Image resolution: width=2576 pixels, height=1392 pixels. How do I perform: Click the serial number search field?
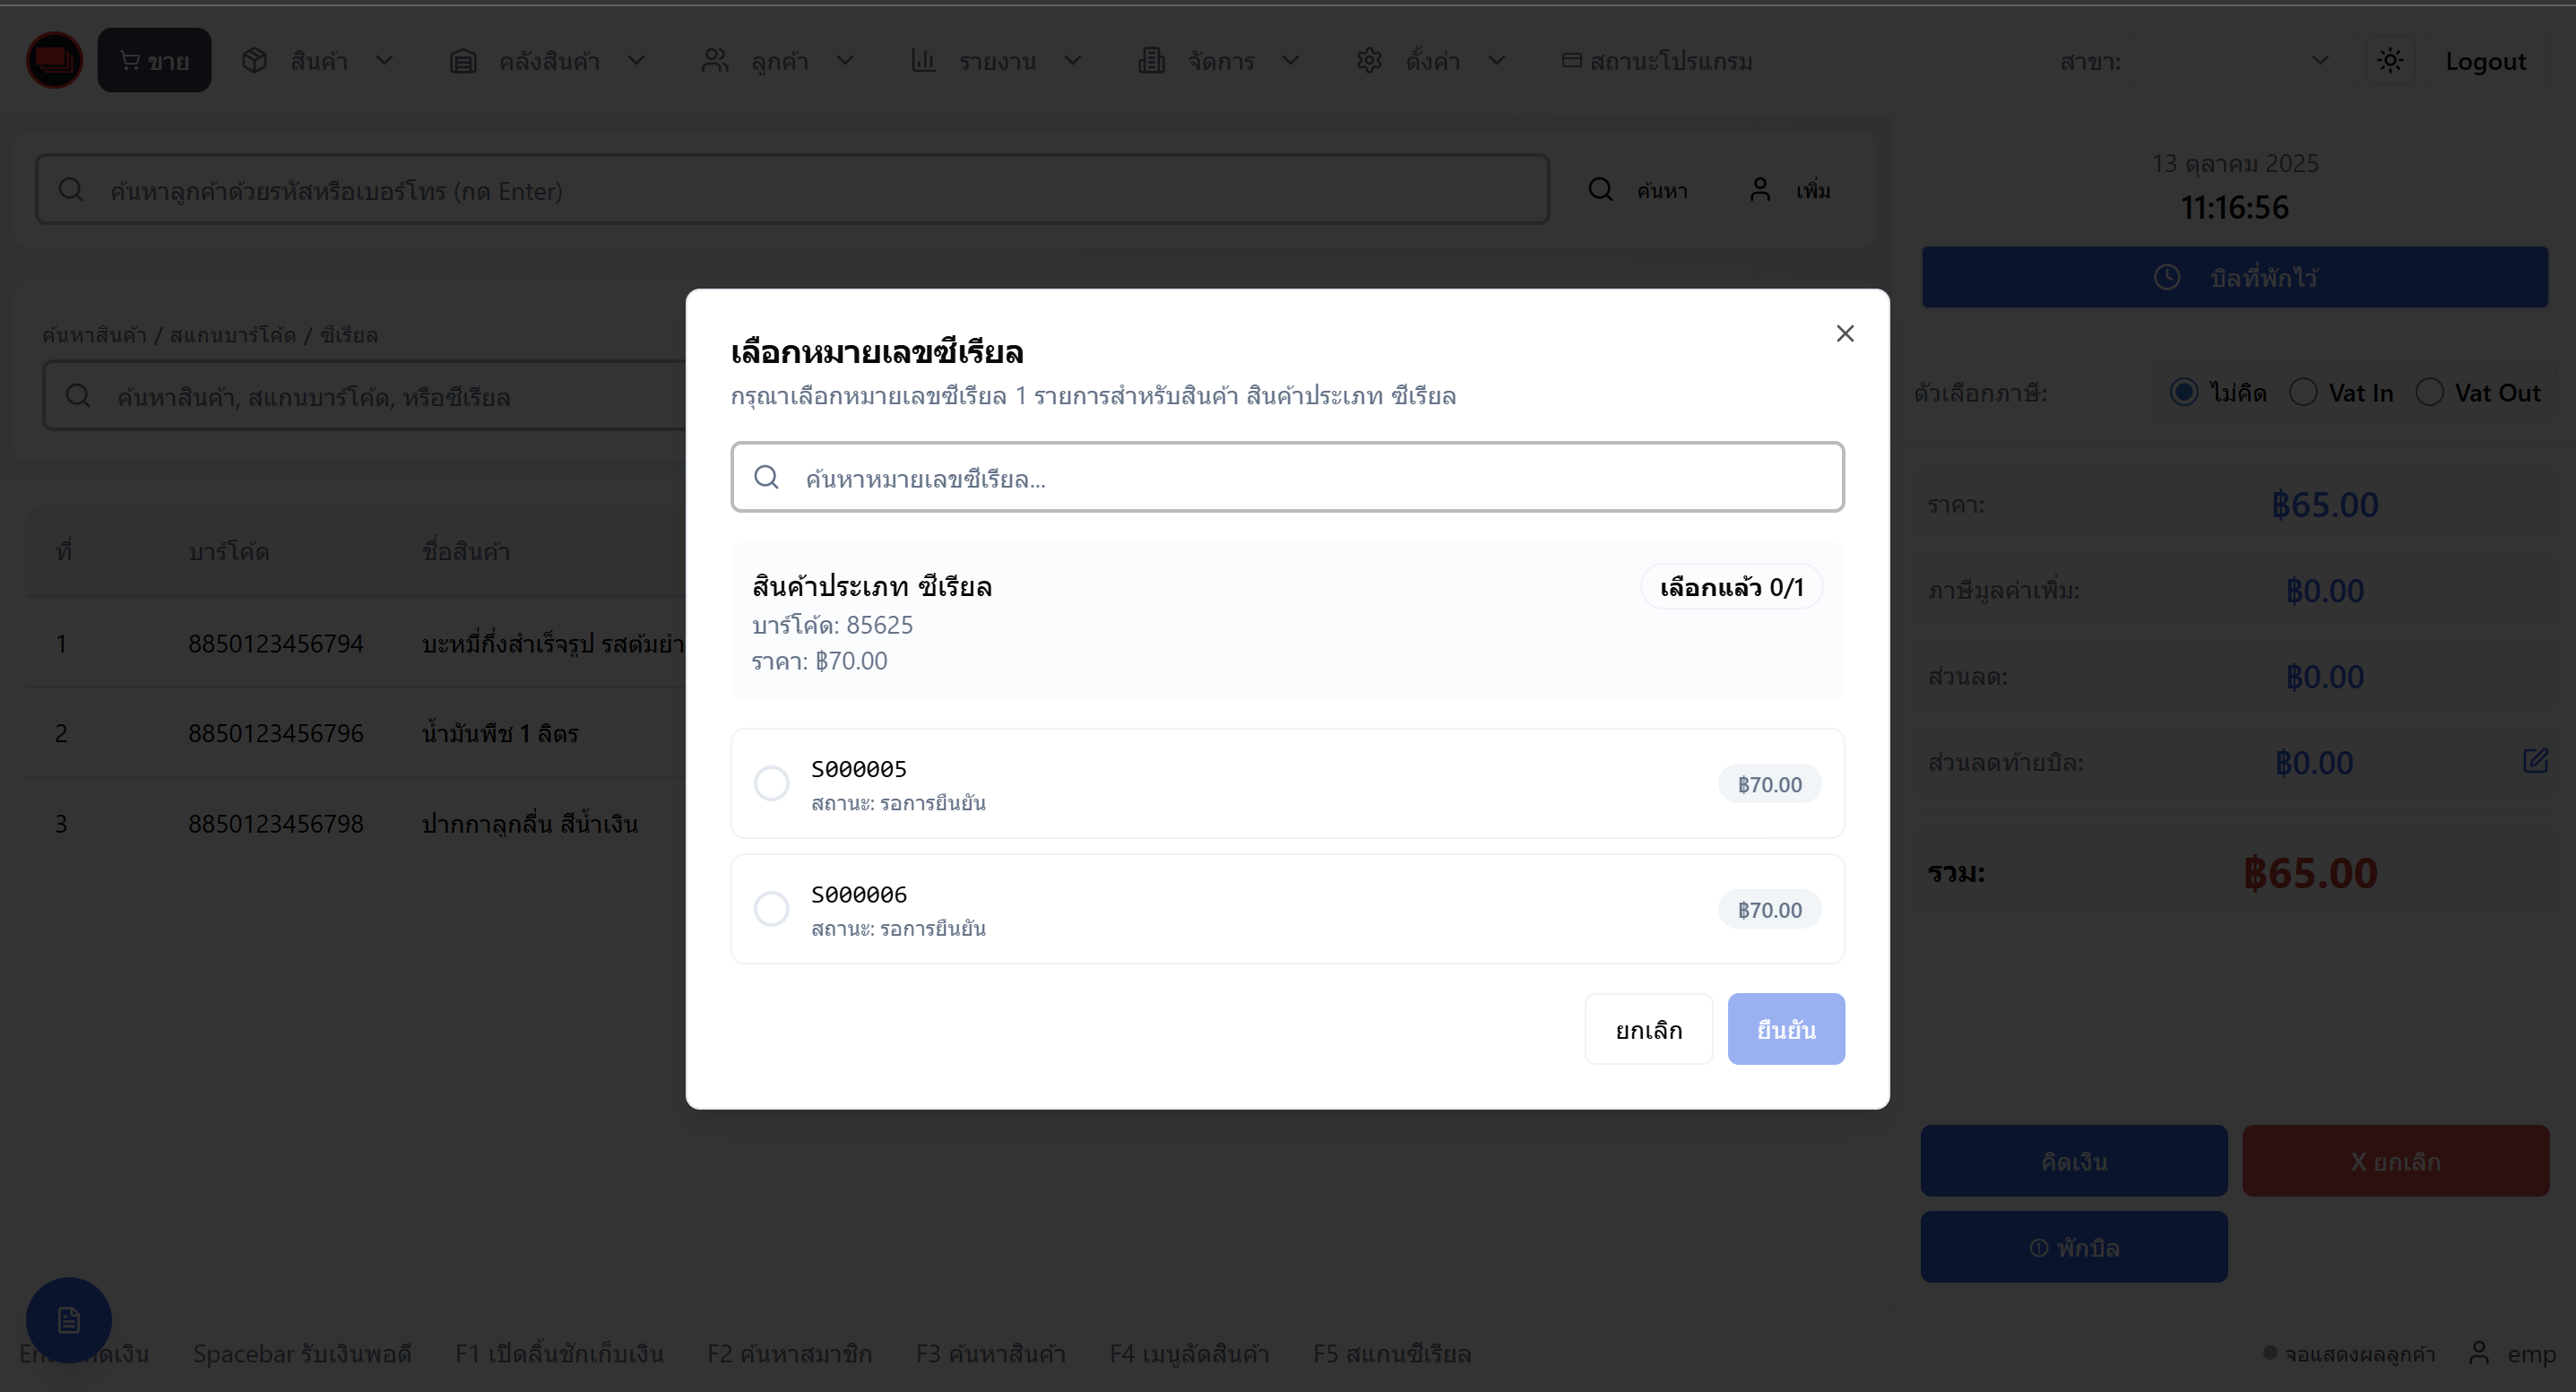pos(1287,478)
